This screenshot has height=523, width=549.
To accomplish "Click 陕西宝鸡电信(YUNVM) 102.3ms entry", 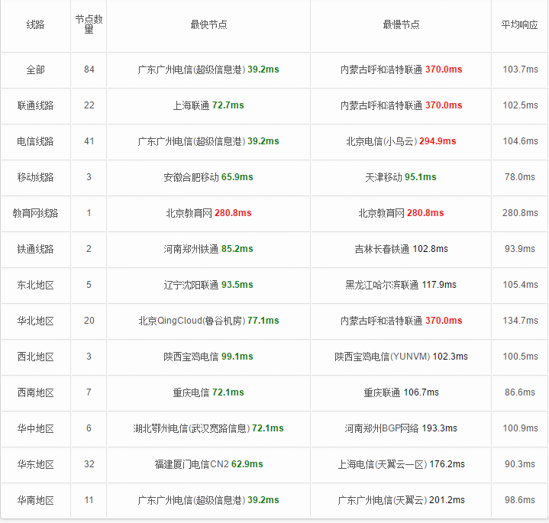I will (x=401, y=357).
